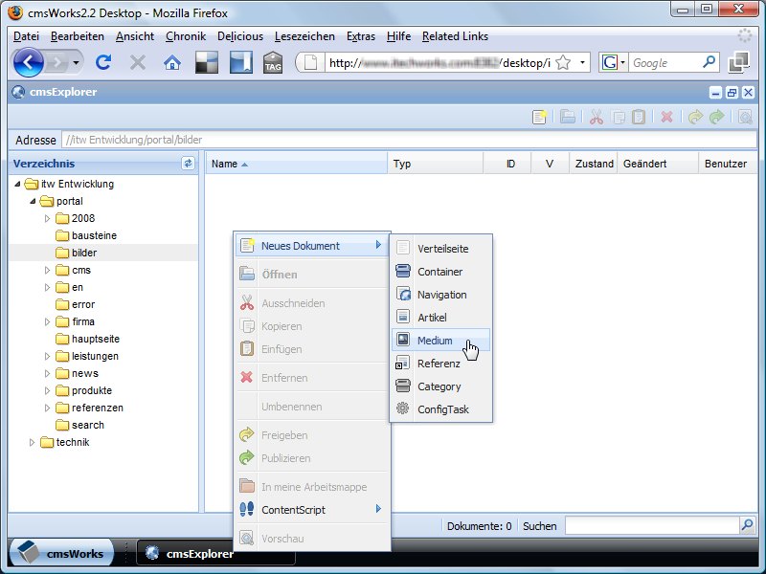766x574 pixels.
Task: Expand the produkte folder
Action: coord(47,390)
